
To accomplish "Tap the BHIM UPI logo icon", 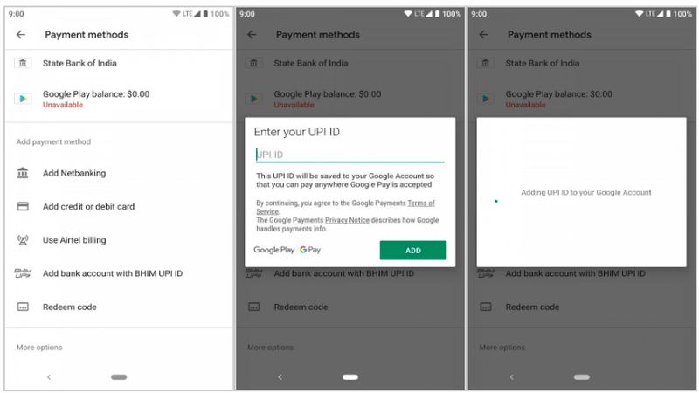I will [23, 273].
